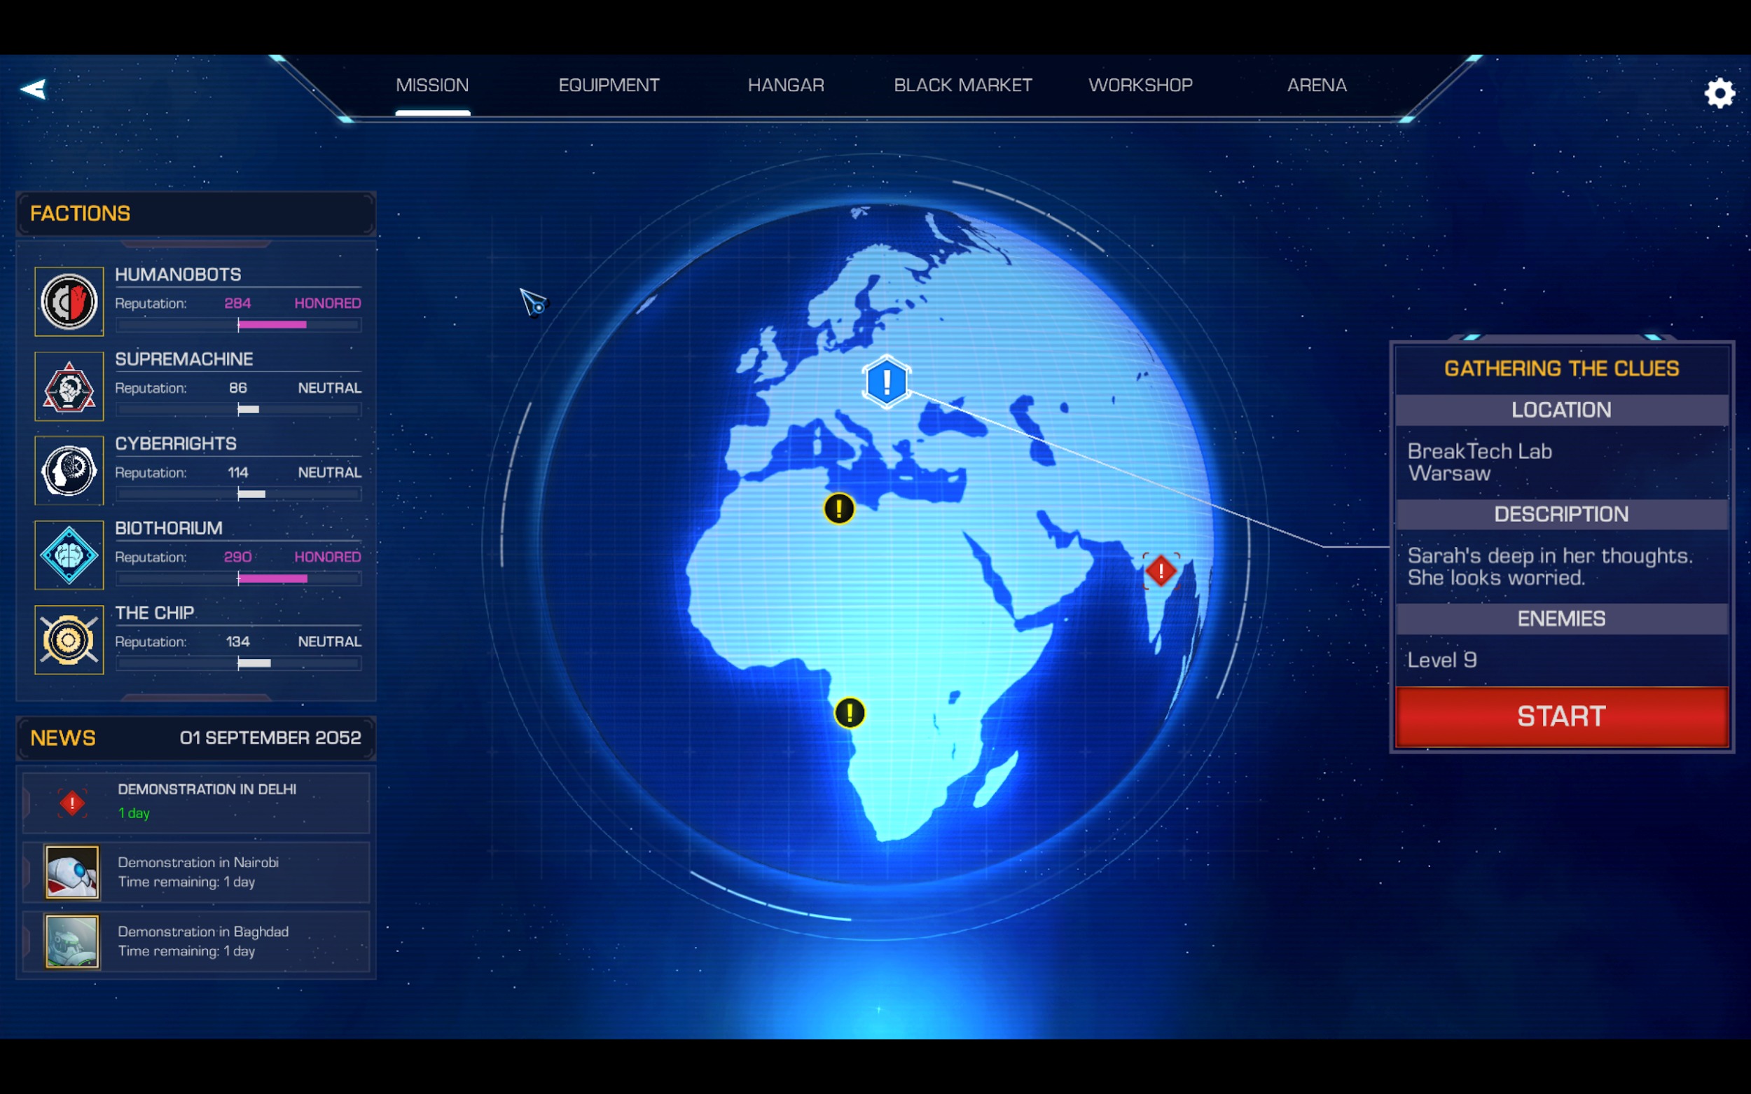Click the Level 9 enemies text
This screenshot has height=1094, width=1751.
point(1441,660)
